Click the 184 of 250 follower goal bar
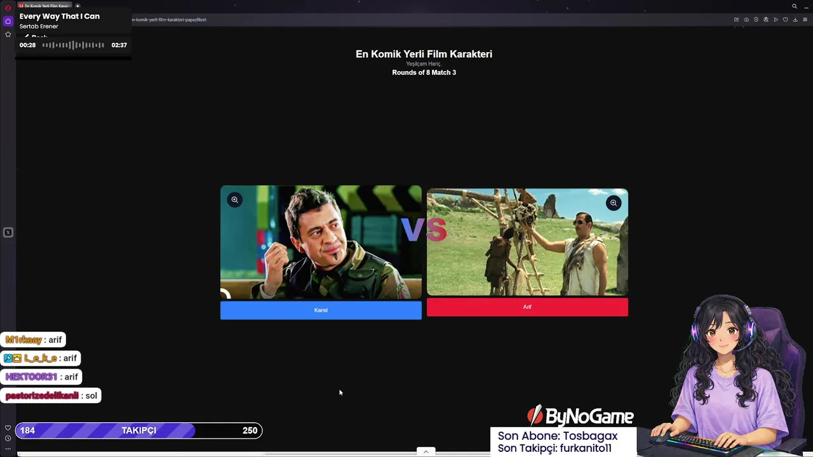 pyautogui.click(x=138, y=430)
